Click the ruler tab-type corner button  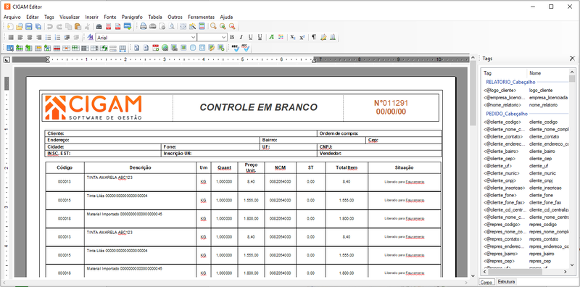coord(7,59)
